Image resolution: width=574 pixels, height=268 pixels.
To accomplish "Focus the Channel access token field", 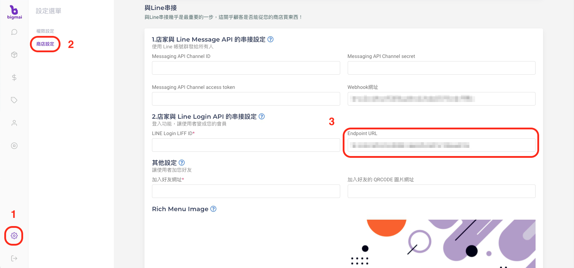I will tap(246, 99).
